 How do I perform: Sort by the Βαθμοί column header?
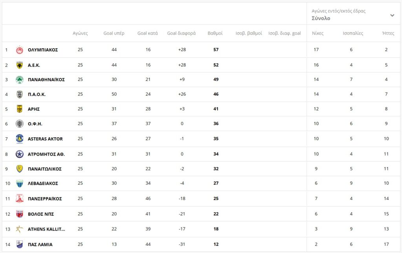pyautogui.click(x=215, y=33)
